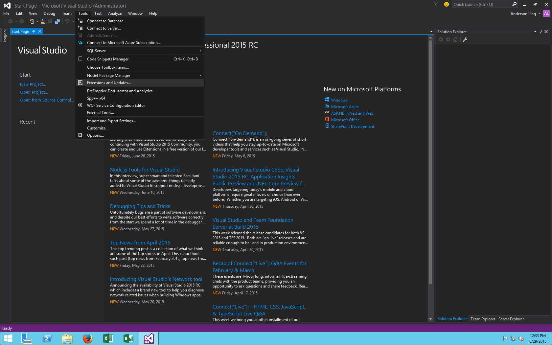Open Code Snippets Manager from Tools menu

tap(140, 59)
